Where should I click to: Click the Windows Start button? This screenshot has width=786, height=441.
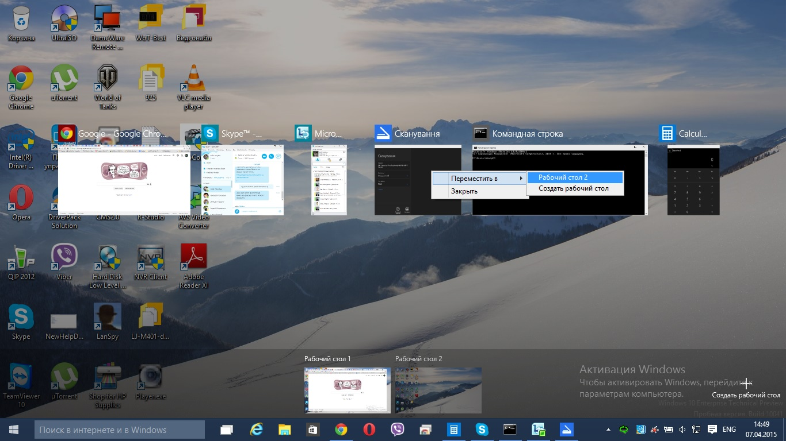[14, 430]
